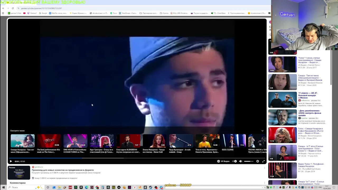Open suggested video The best performances this week
Viewport: 338px width, 190px height.
49,144
